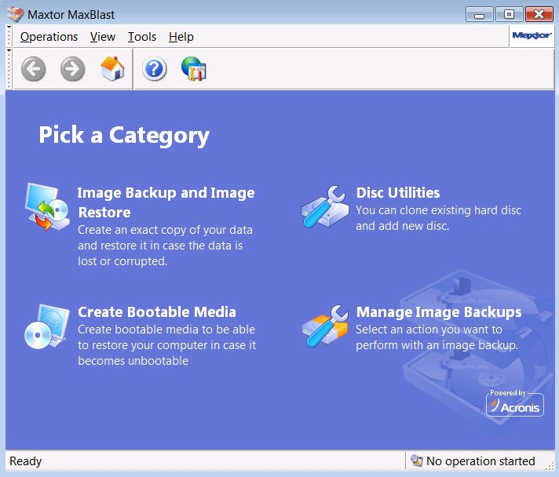The image size is (559, 477).
Task: Click the Create Bootable Media disc icon
Action: point(46,326)
